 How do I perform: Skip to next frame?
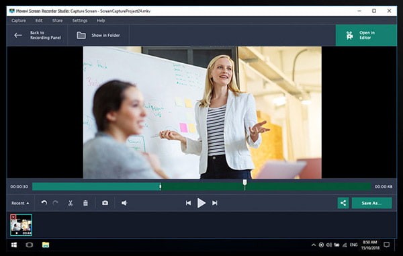pos(215,203)
